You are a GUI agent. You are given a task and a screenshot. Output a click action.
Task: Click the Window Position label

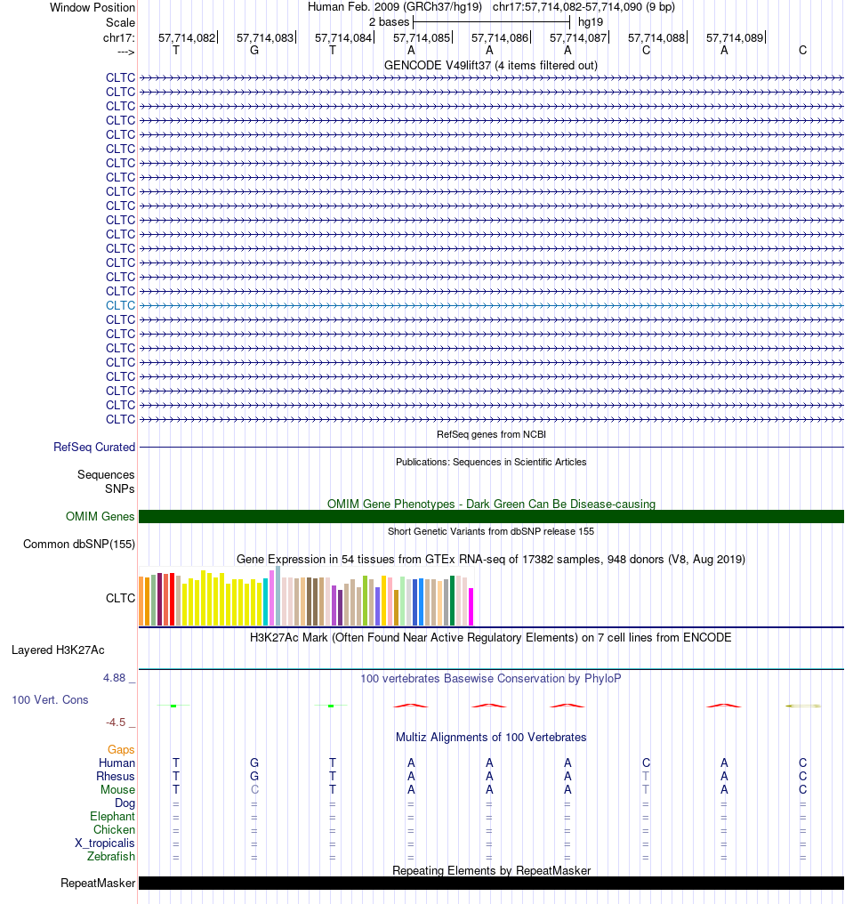coord(93,7)
